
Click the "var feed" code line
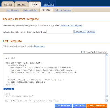tap(42, 70)
